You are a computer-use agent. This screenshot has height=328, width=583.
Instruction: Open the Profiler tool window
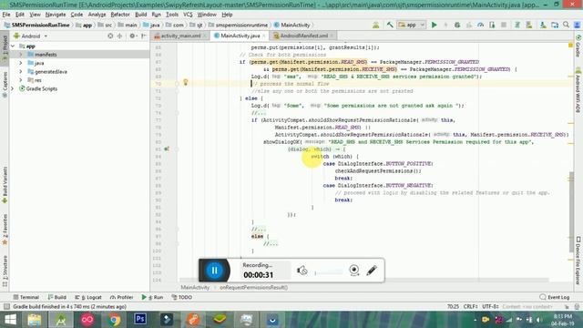[x=121, y=297]
